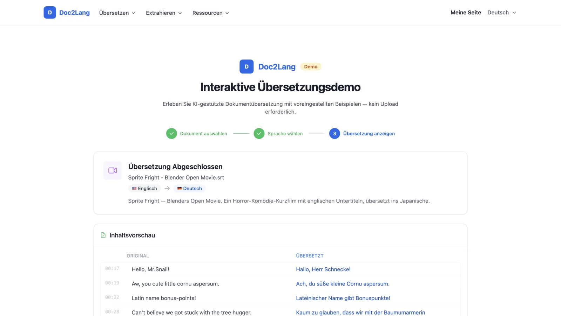The width and height of the screenshot is (561, 316).
Task: Expand the Extrahieren menu
Action: (x=164, y=13)
